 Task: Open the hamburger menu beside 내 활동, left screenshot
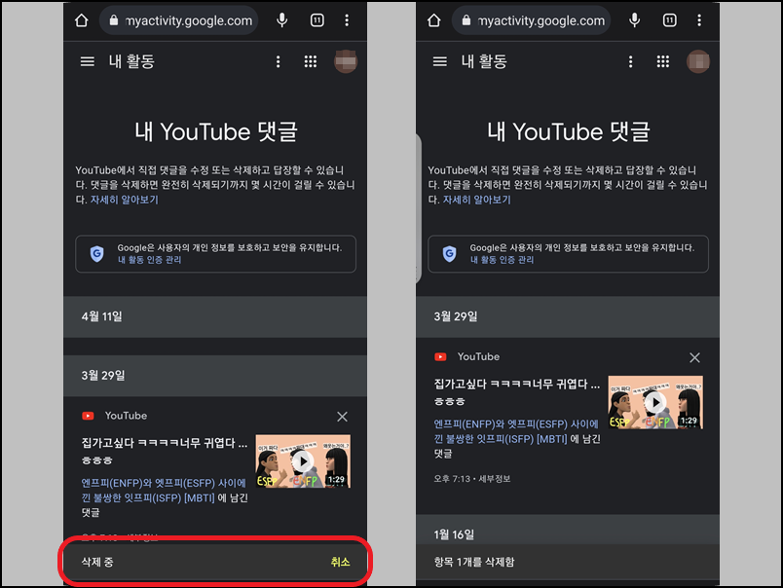pyautogui.click(x=88, y=61)
